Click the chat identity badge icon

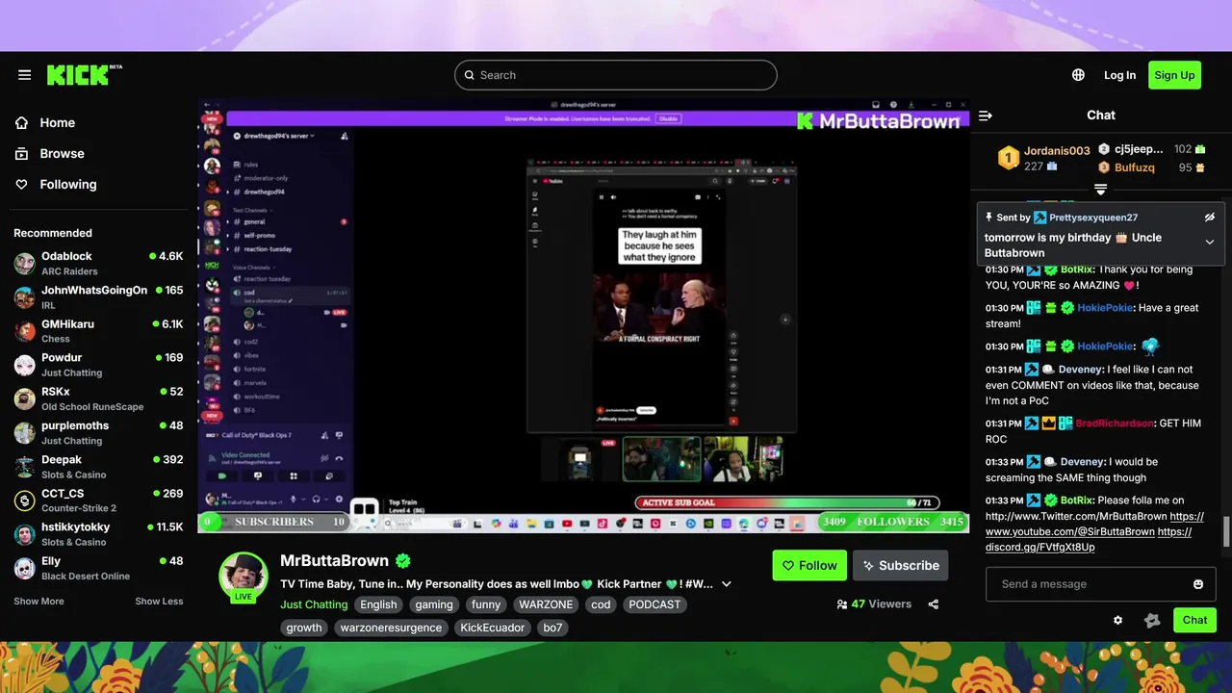tap(1152, 620)
